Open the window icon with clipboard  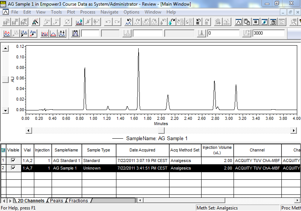(273, 22)
